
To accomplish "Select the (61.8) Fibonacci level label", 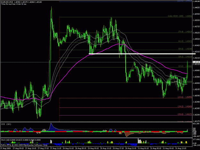I will [185, 41].
